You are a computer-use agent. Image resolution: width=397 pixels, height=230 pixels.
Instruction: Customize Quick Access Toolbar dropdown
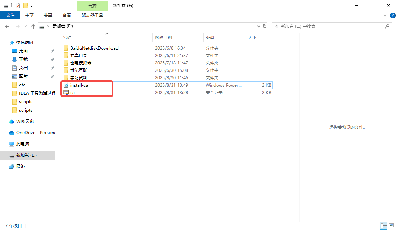(x=32, y=6)
